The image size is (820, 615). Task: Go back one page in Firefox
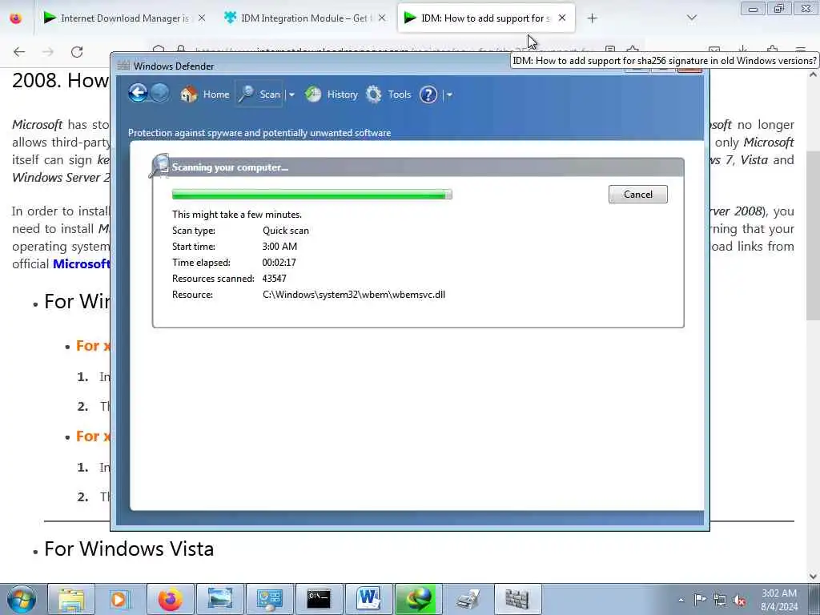[x=19, y=51]
